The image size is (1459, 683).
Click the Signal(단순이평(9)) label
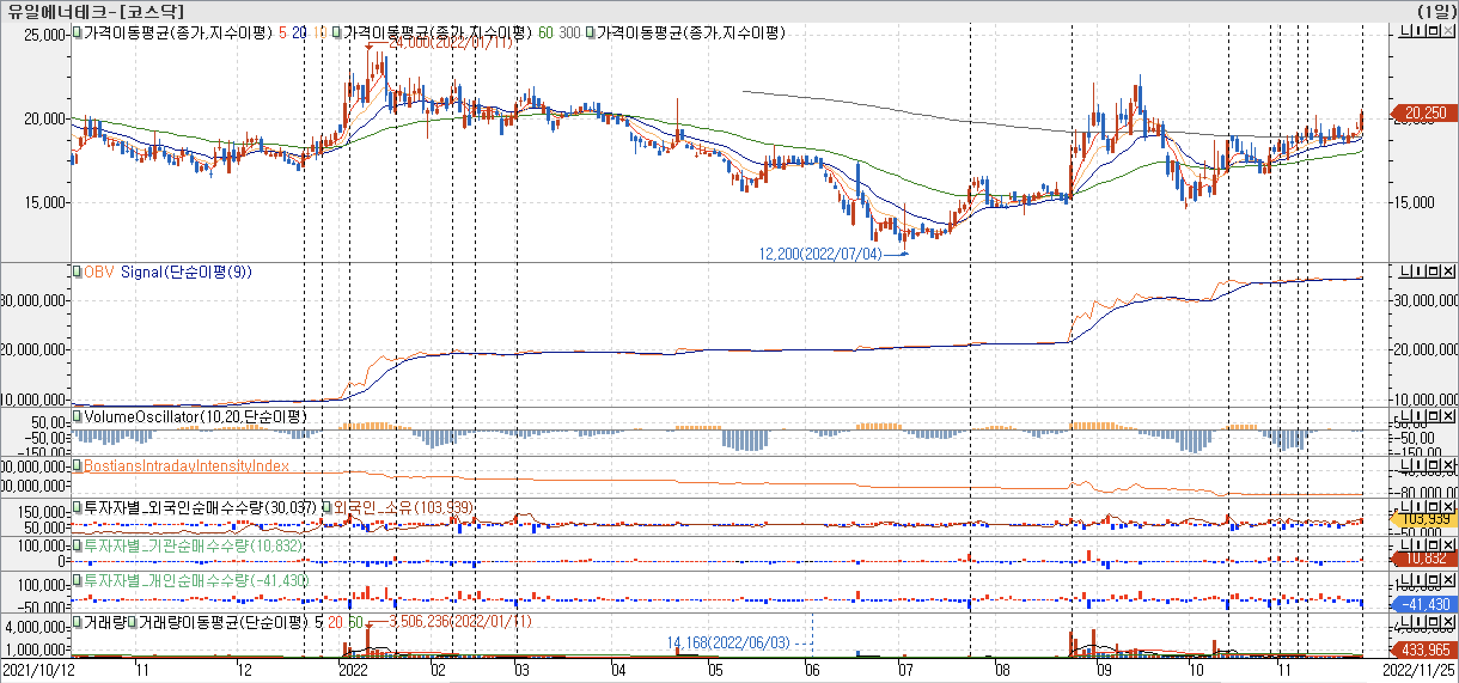coord(186,272)
